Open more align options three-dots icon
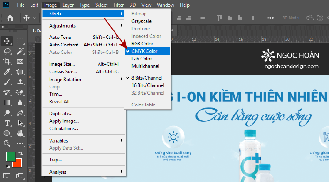The width and height of the screenshot is (329, 182). click(270, 18)
